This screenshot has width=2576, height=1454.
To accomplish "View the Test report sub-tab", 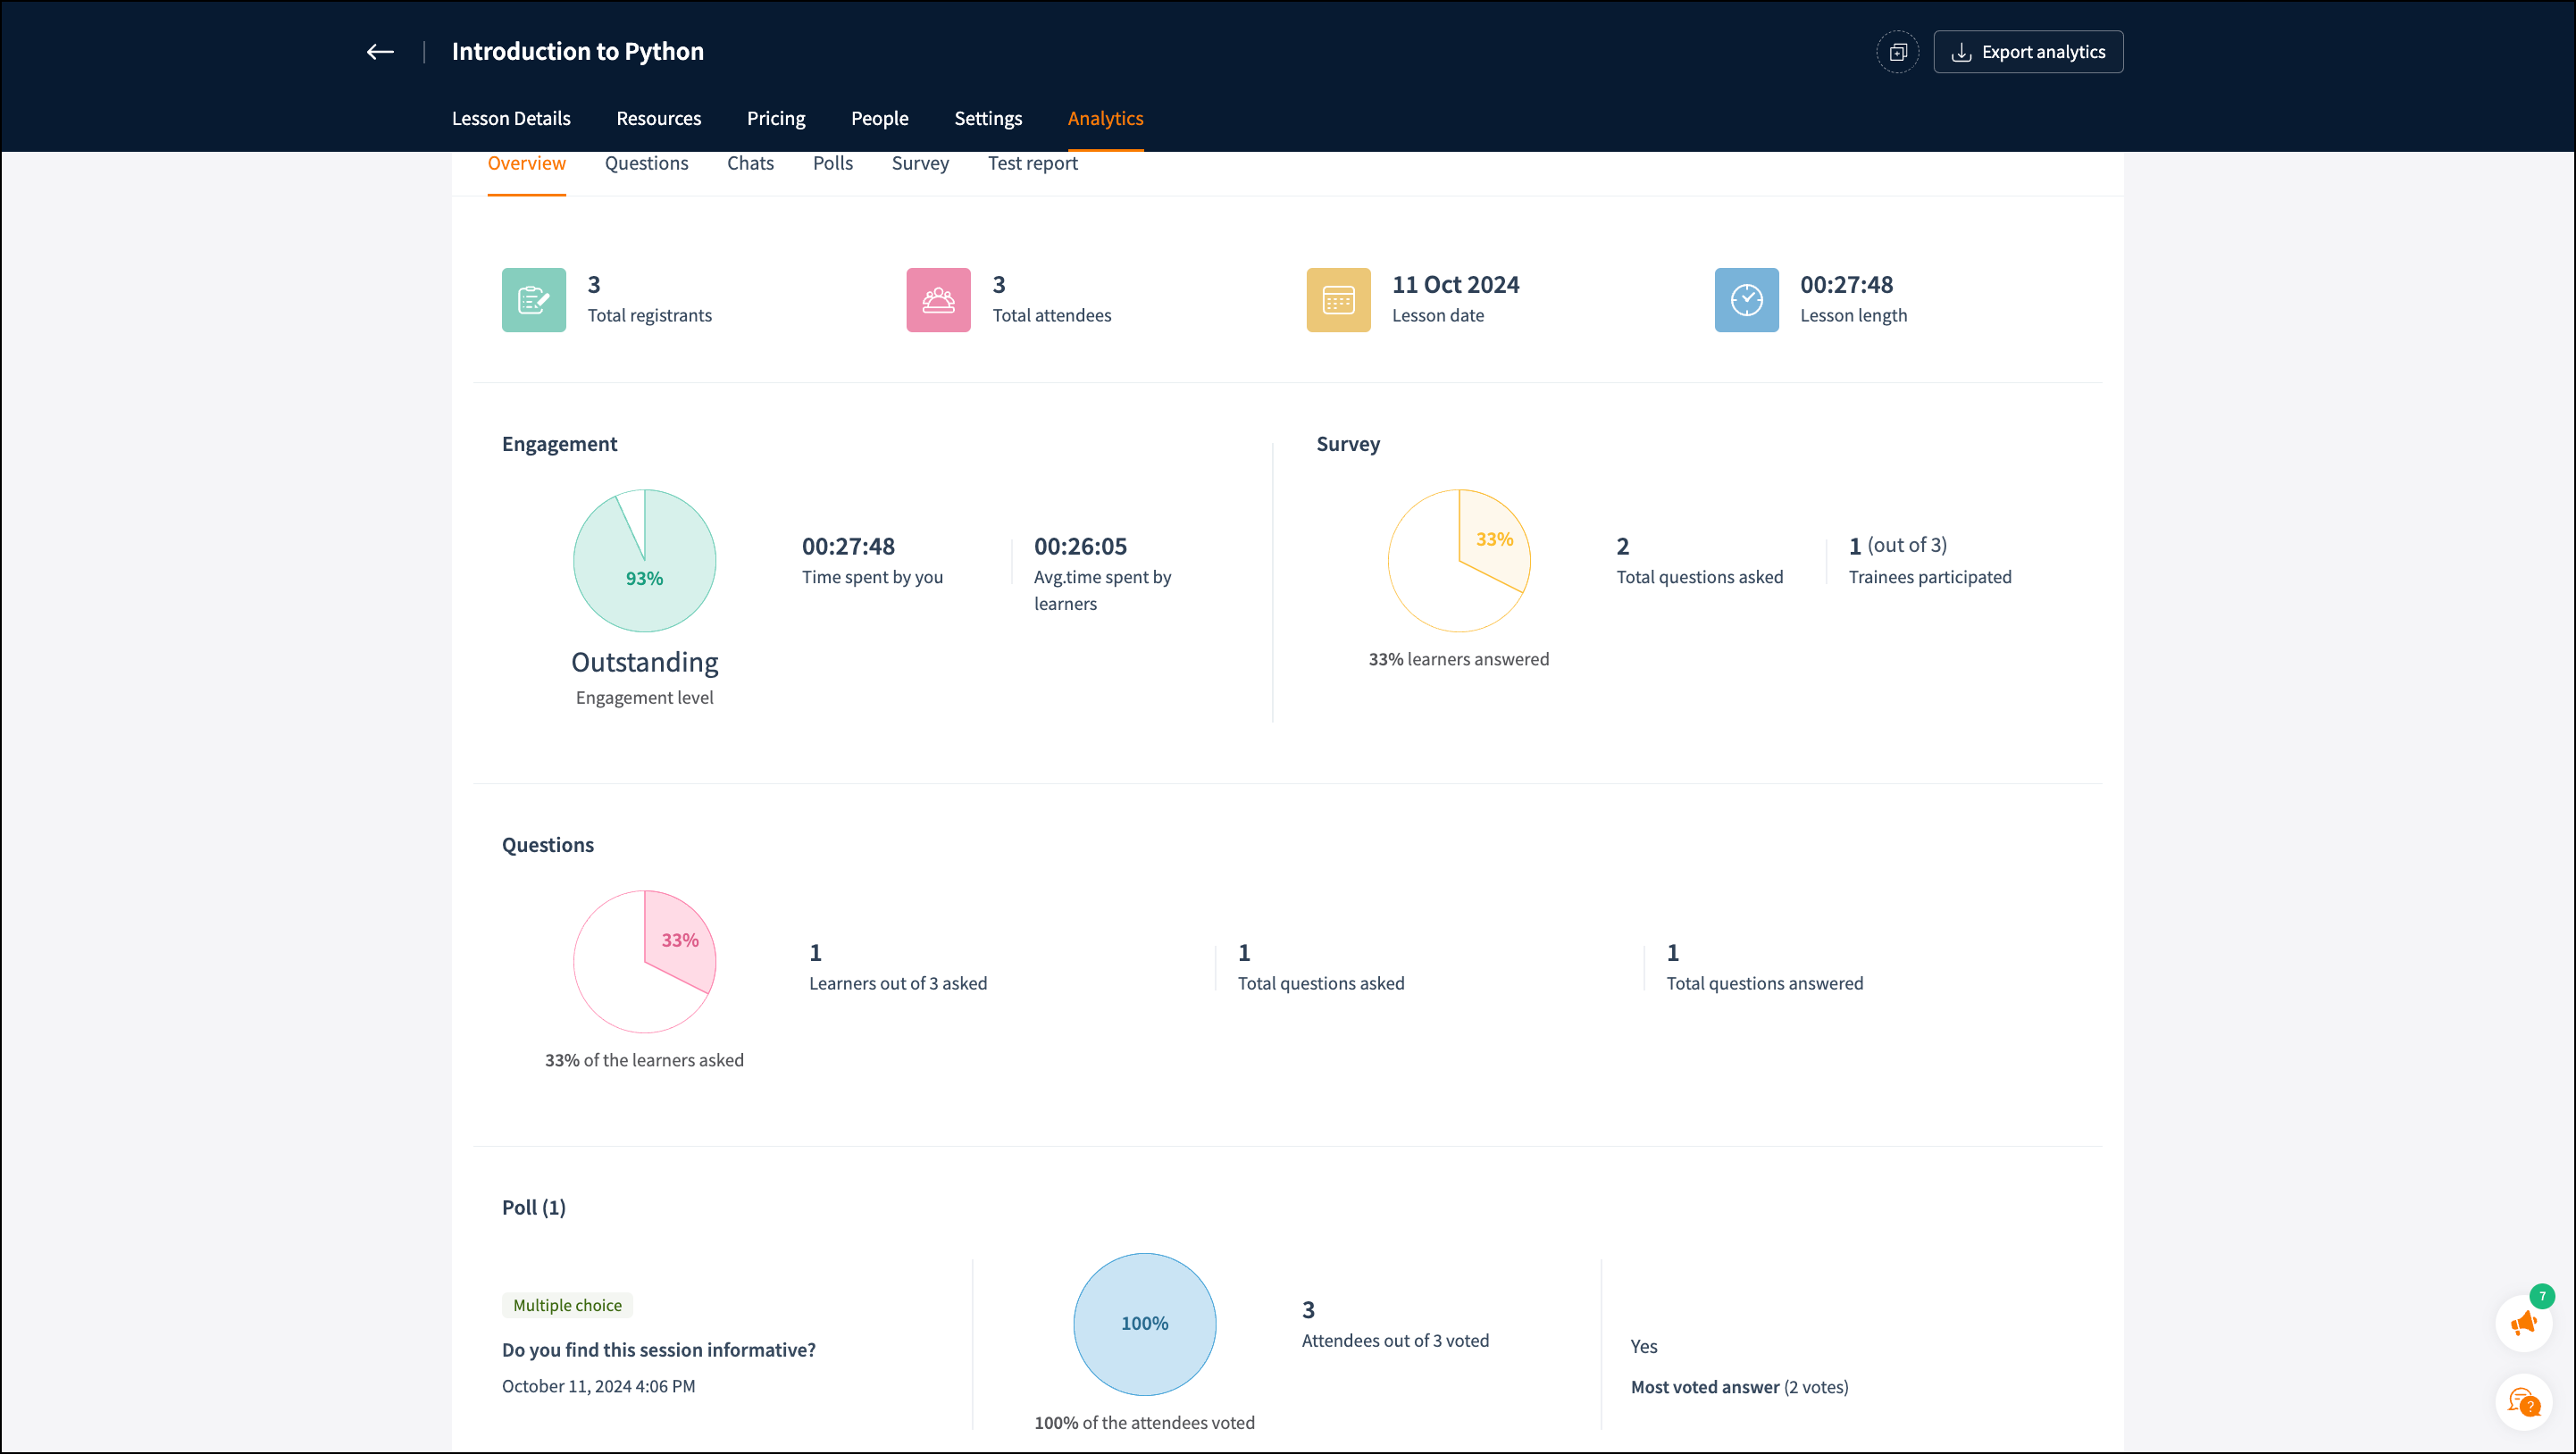I will coord(1032,163).
